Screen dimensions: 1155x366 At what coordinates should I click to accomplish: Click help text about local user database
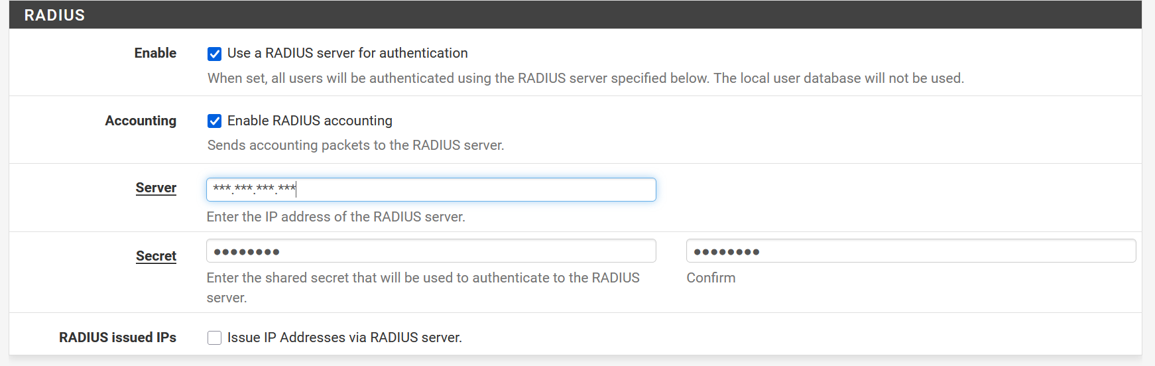tap(585, 78)
